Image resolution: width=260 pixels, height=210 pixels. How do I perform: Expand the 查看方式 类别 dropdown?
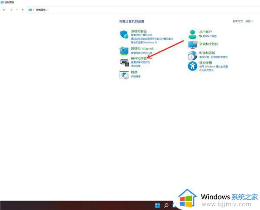(x=249, y=21)
